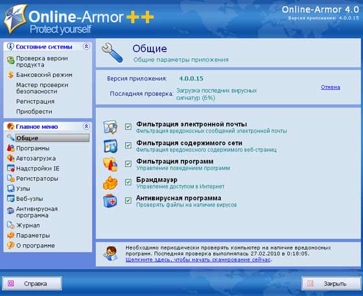Click the Веб-узлы sidebar icon
The height and width of the screenshot is (296, 363).
[10, 199]
